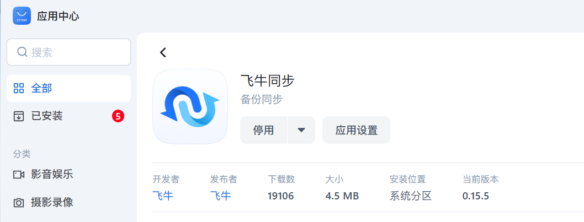The image size is (584, 222).
Task: Focus the 搜索 input field
Action: click(68, 52)
